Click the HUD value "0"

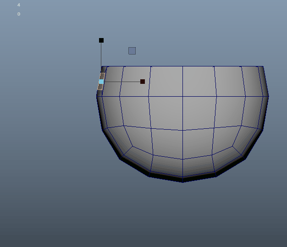(19, 14)
